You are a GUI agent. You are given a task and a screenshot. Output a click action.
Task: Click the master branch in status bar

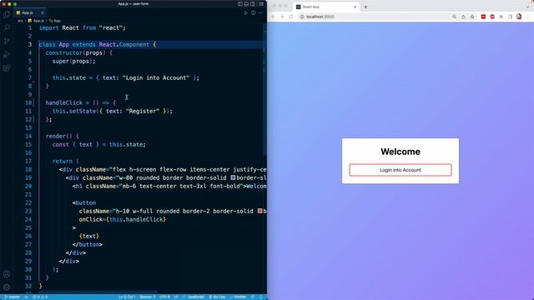click(12, 297)
